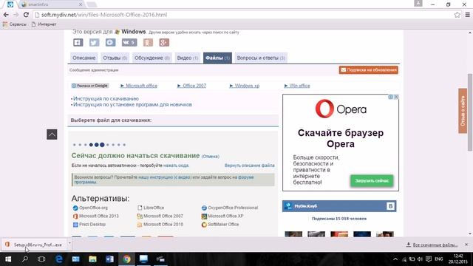Switch to Обсуждение tab
This screenshot has width=473, height=266.
152,58
